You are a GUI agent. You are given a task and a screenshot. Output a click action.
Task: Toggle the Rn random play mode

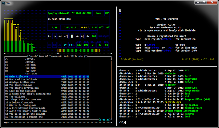point(55,45)
